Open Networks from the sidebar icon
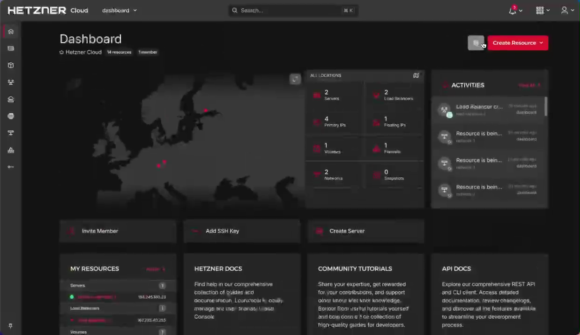Screen dimensions: 580x335 pos(11,133)
